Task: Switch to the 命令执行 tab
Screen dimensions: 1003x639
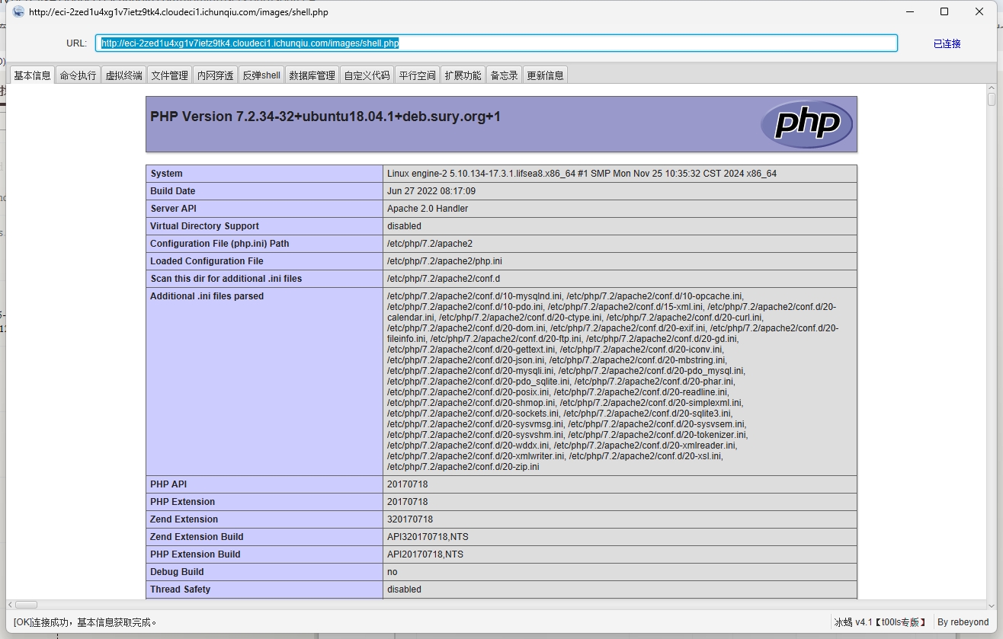Action: click(x=78, y=75)
